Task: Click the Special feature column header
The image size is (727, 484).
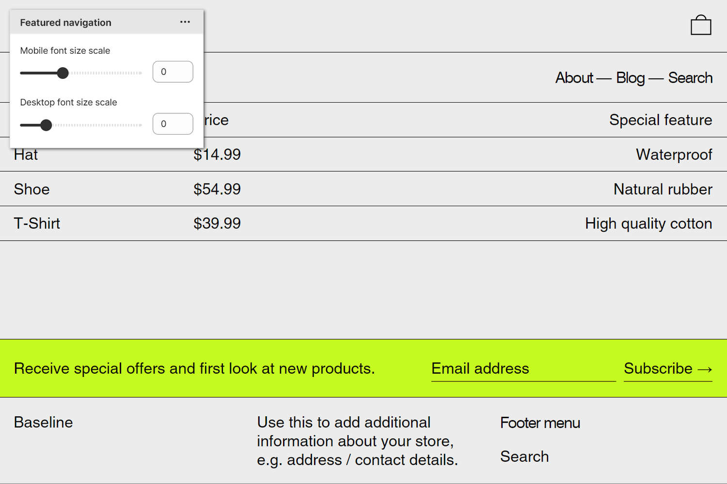Action: [661, 120]
